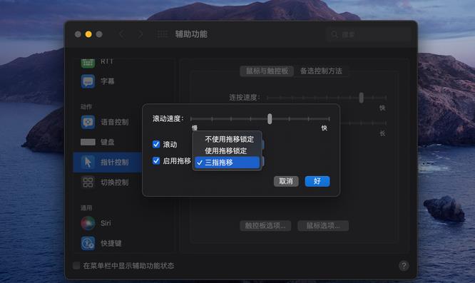
Task: Select the 语音控制 text label
Action: click(115, 122)
